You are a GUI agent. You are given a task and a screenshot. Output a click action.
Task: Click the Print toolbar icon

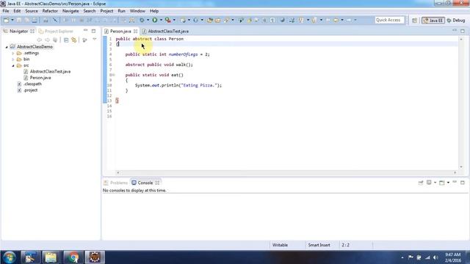(x=35, y=20)
